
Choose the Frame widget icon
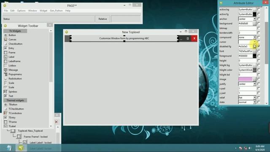pos(5,52)
